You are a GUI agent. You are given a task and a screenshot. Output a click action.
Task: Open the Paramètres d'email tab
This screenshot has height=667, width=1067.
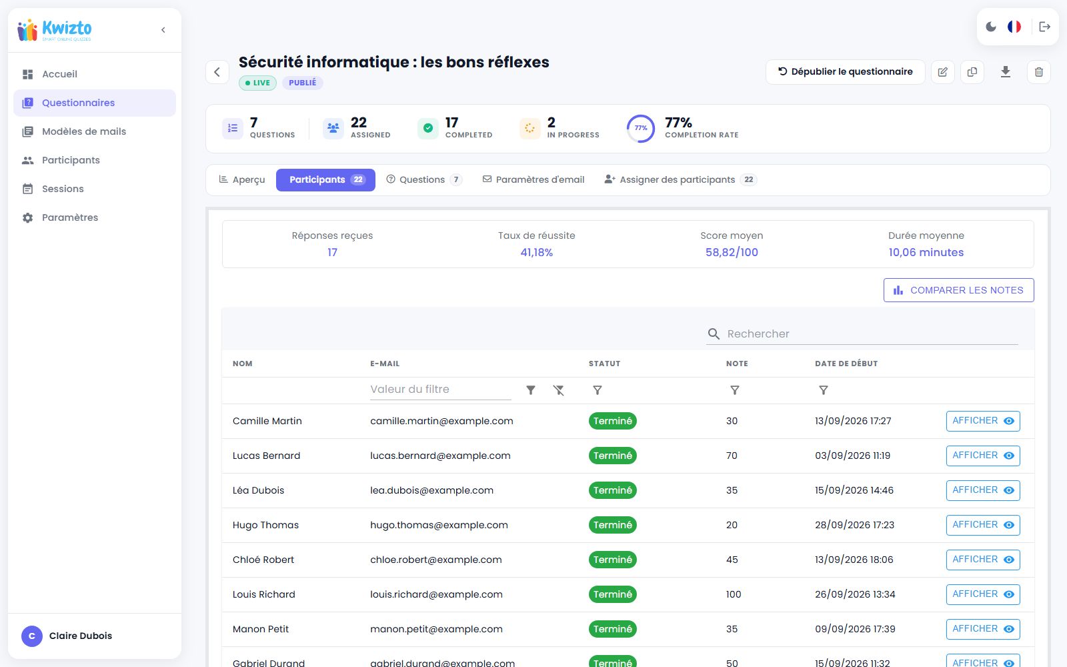point(533,180)
